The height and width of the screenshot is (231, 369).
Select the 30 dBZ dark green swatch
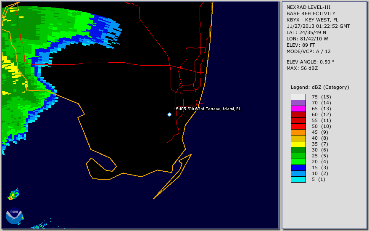pos(298,150)
